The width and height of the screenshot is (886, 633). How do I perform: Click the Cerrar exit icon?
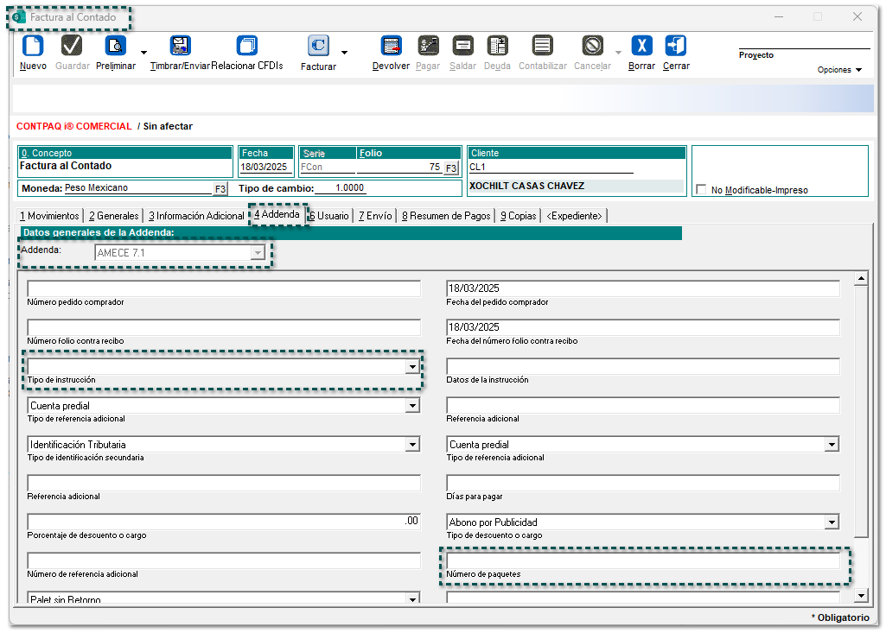click(675, 47)
